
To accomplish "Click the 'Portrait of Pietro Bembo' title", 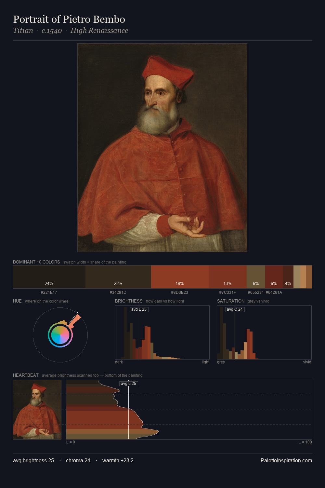I will tap(69, 19).
